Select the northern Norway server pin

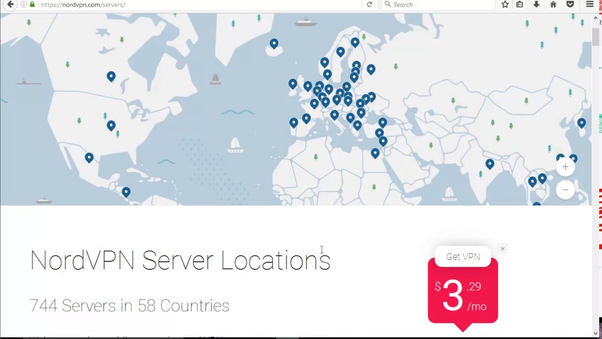point(355,43)
